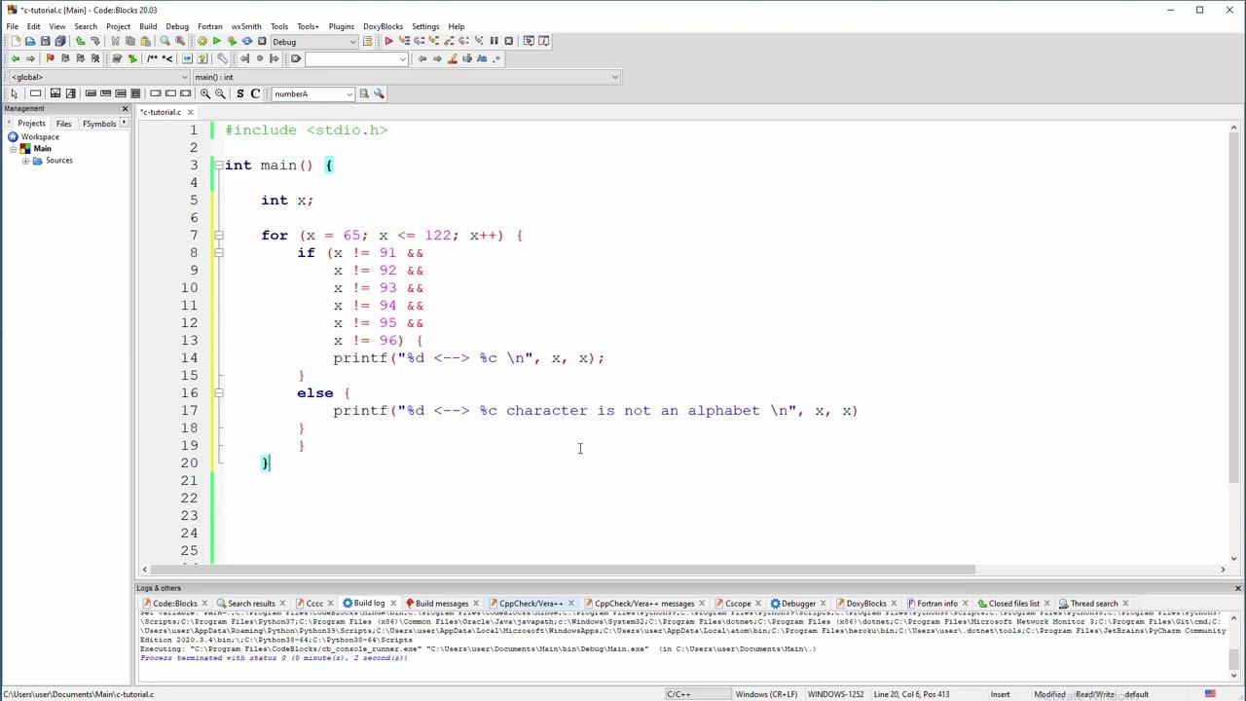Click the Cut scissors icon
The width and height of the screenshot is (1246, 701).
pyautogui.click(x=115, y=41)
